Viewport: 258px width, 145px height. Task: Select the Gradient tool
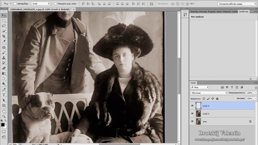4,73
